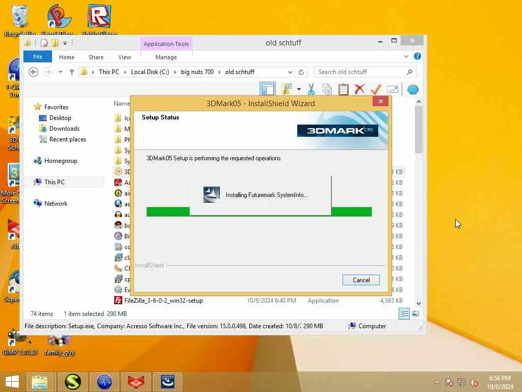Click the red X Delete icon
This screenshot has height=392, width=522.
click(x=359, y=89)
